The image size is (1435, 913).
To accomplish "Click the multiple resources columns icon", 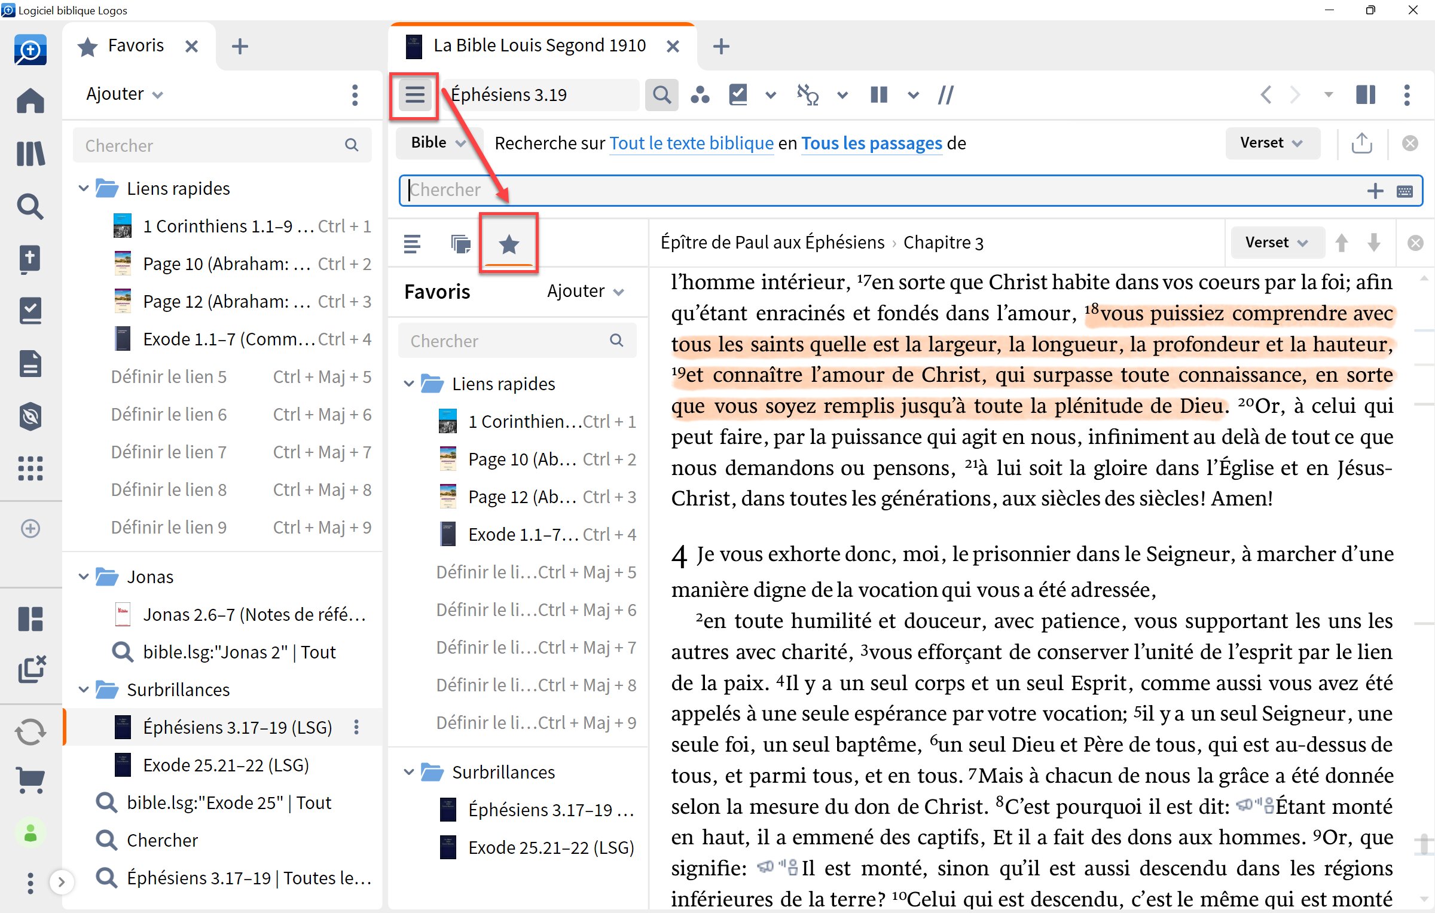I will pyautogui.click(x=879, y=95).
